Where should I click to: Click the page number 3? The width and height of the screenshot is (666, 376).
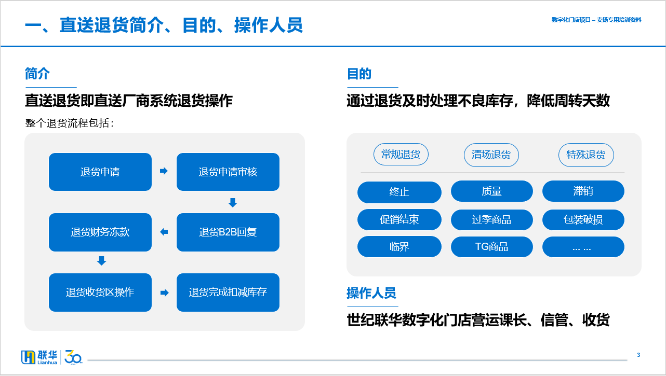(x=638, y=355)
